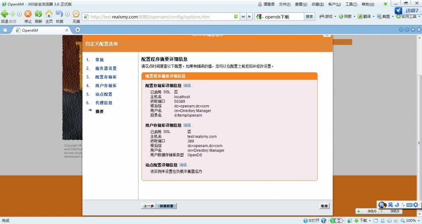Click the 英 input language icon
Image resolution: width=422 pixels, height=224 pixels.
(390, 205)
